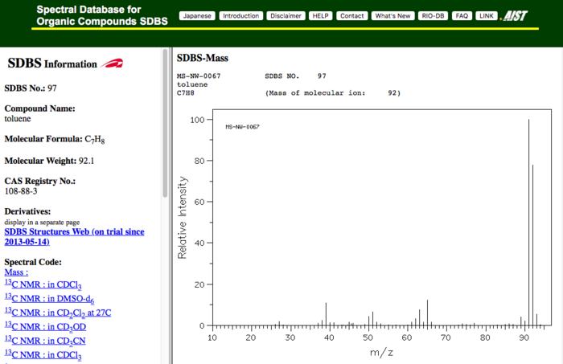The height and width of the screenshot is (364, 563).
Task: Open the Introduction page
Action: tap(240, 15)
